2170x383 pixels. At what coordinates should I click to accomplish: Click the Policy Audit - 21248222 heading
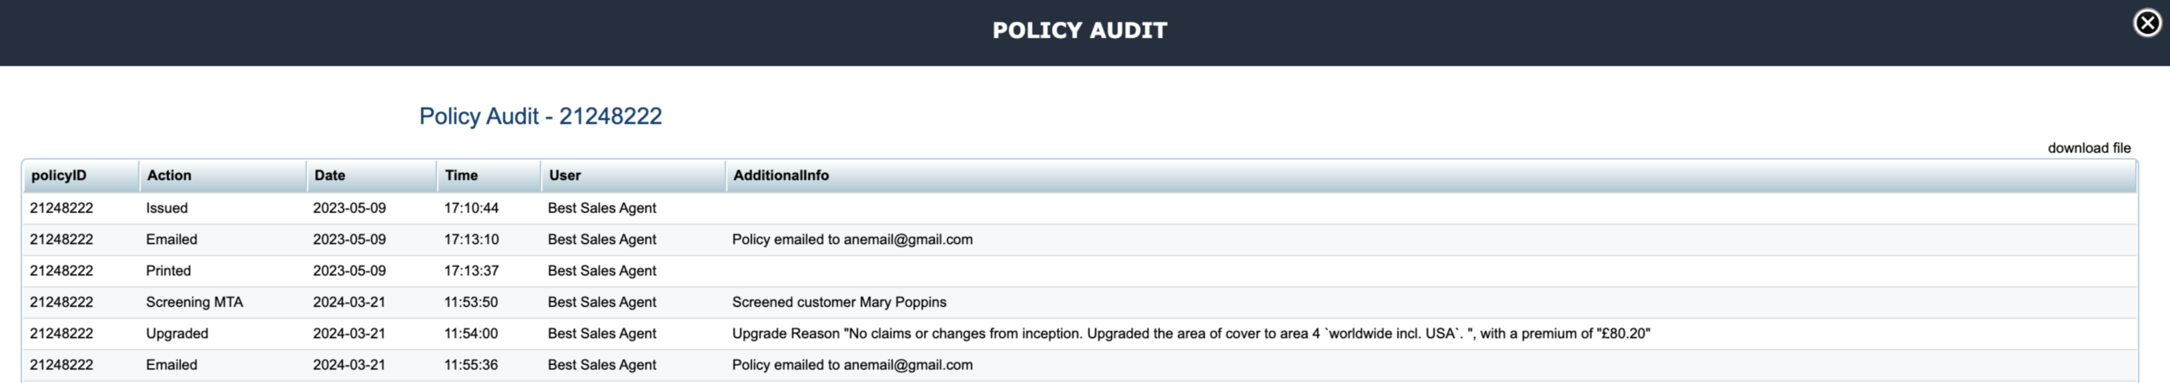[540, 116]
